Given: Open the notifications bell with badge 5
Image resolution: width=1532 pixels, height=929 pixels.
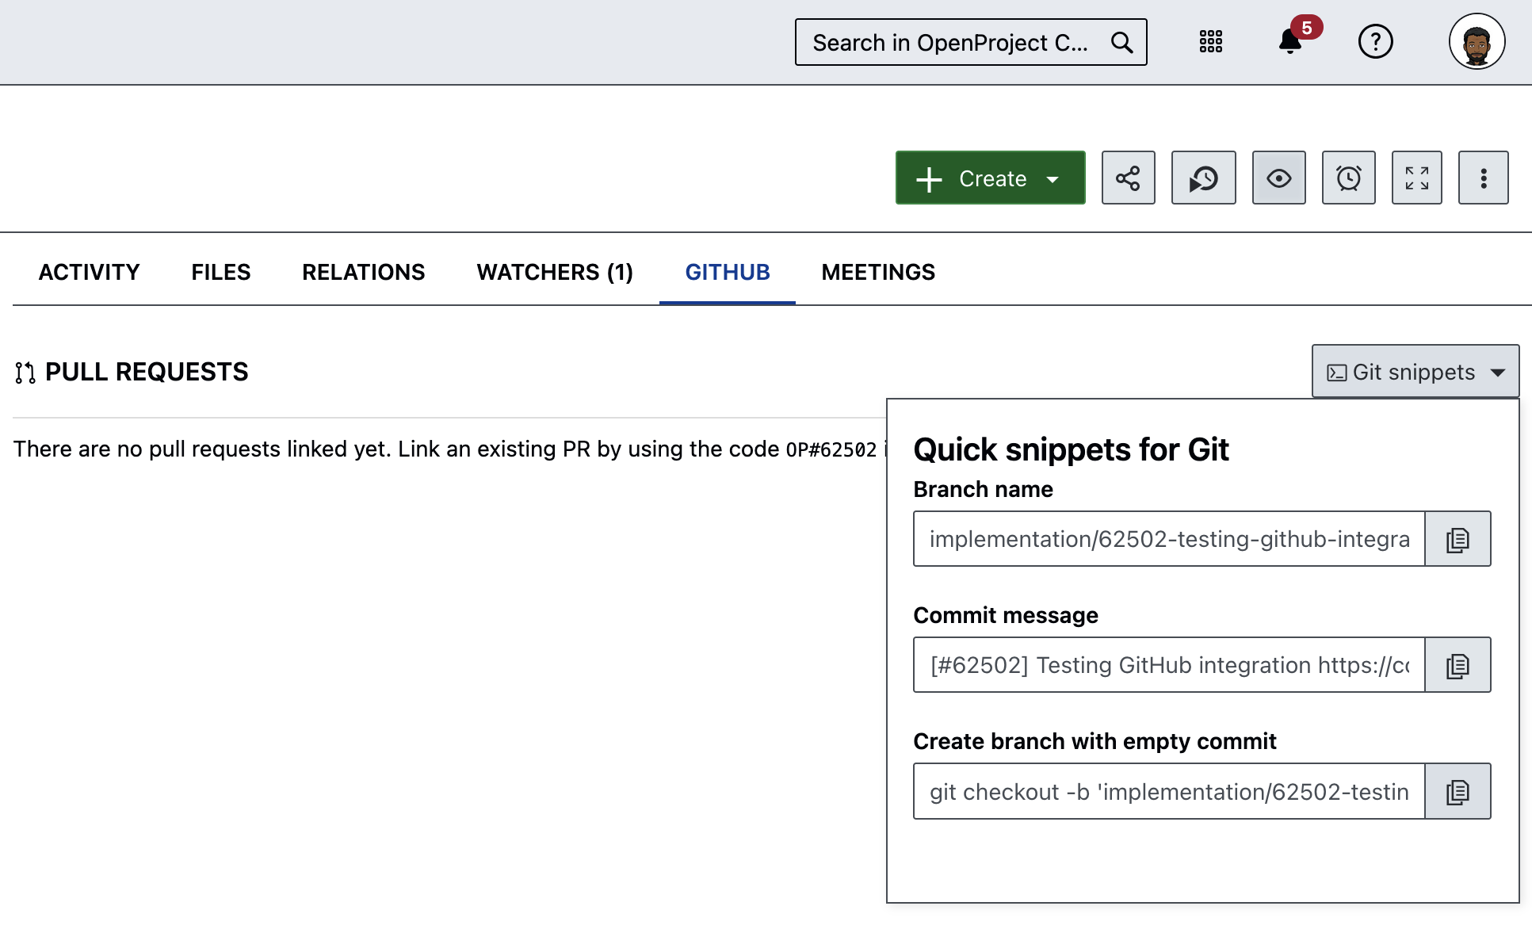Looking at the screenshot, I should 1290,41.
